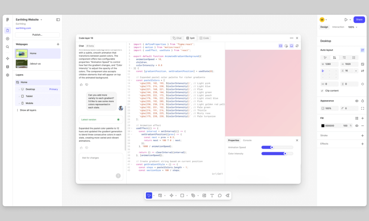Image resolution: width=369 pixels, height=221 pixels.
Task: Toggle Fill visibility eye icon
Action: click(356, 126)
